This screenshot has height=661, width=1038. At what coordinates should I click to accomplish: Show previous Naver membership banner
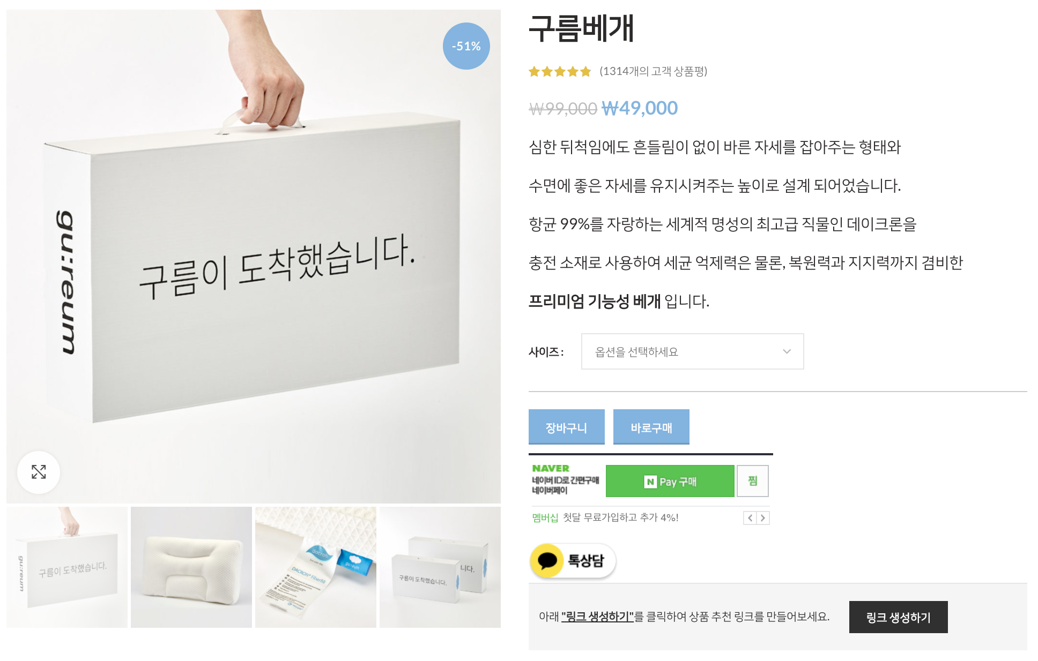pos(750,518)
